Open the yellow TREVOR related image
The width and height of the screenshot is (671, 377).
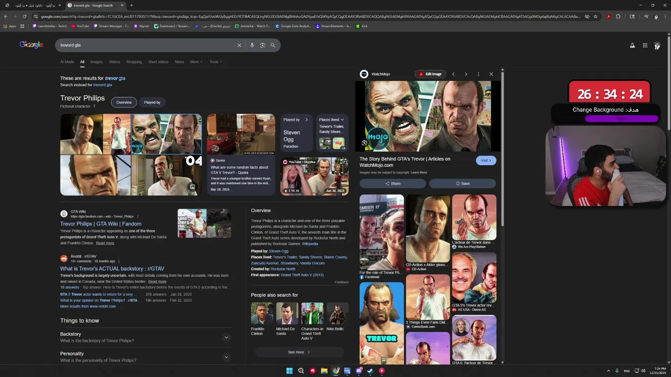click(x=382, y=323)
